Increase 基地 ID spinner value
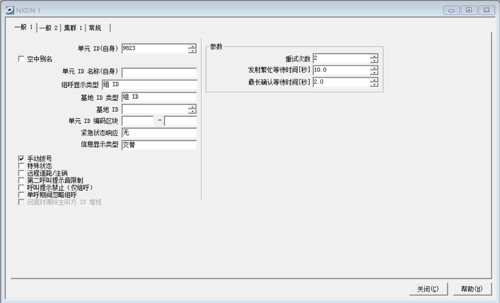The height and width of the screenshot is (303, 500). [x=192, y=107]
